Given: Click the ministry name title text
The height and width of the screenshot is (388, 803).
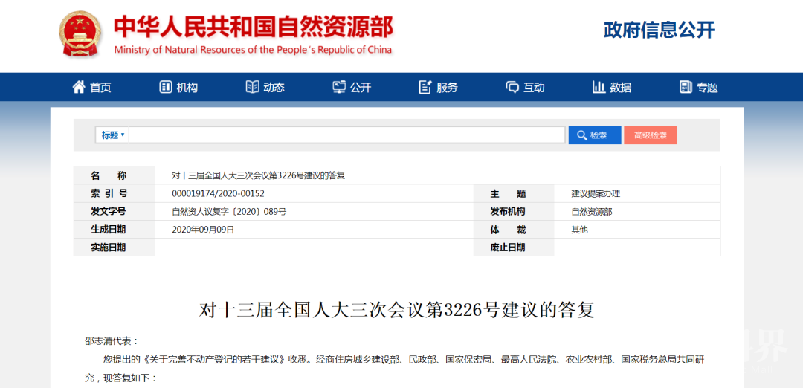Looking at the screenshot, I should click(x=253, y=28).
